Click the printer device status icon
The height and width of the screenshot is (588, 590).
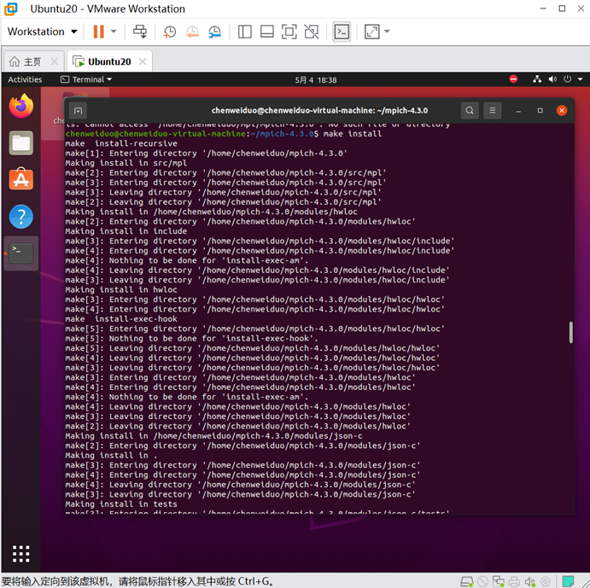click(514, 582)
